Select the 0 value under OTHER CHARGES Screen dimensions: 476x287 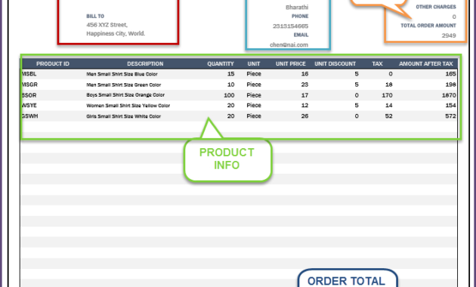(x=454, y=17)
